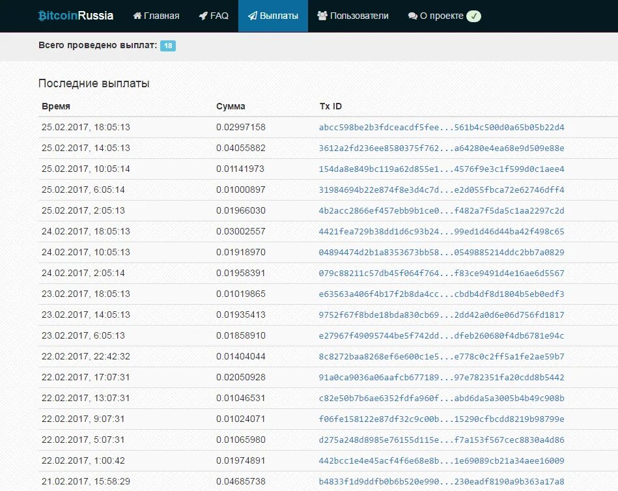
Task: Select the Выплаты tab
Action: click(x=273, y=16)
